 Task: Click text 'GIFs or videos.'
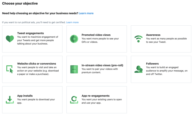pos(90,42)
